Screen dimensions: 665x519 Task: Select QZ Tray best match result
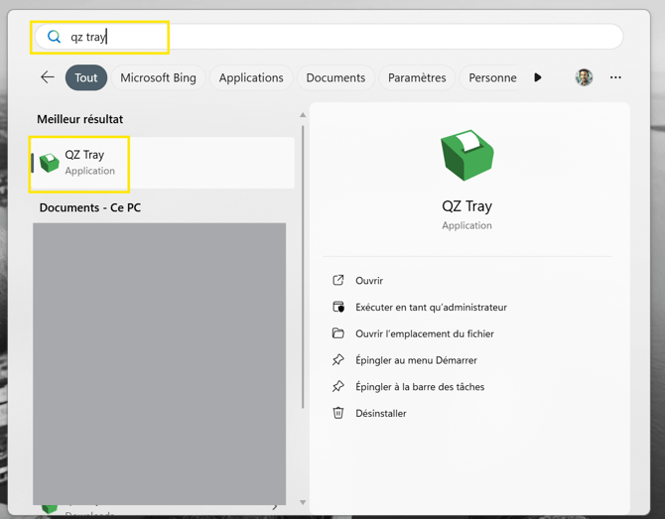click(x=164, y=163)
